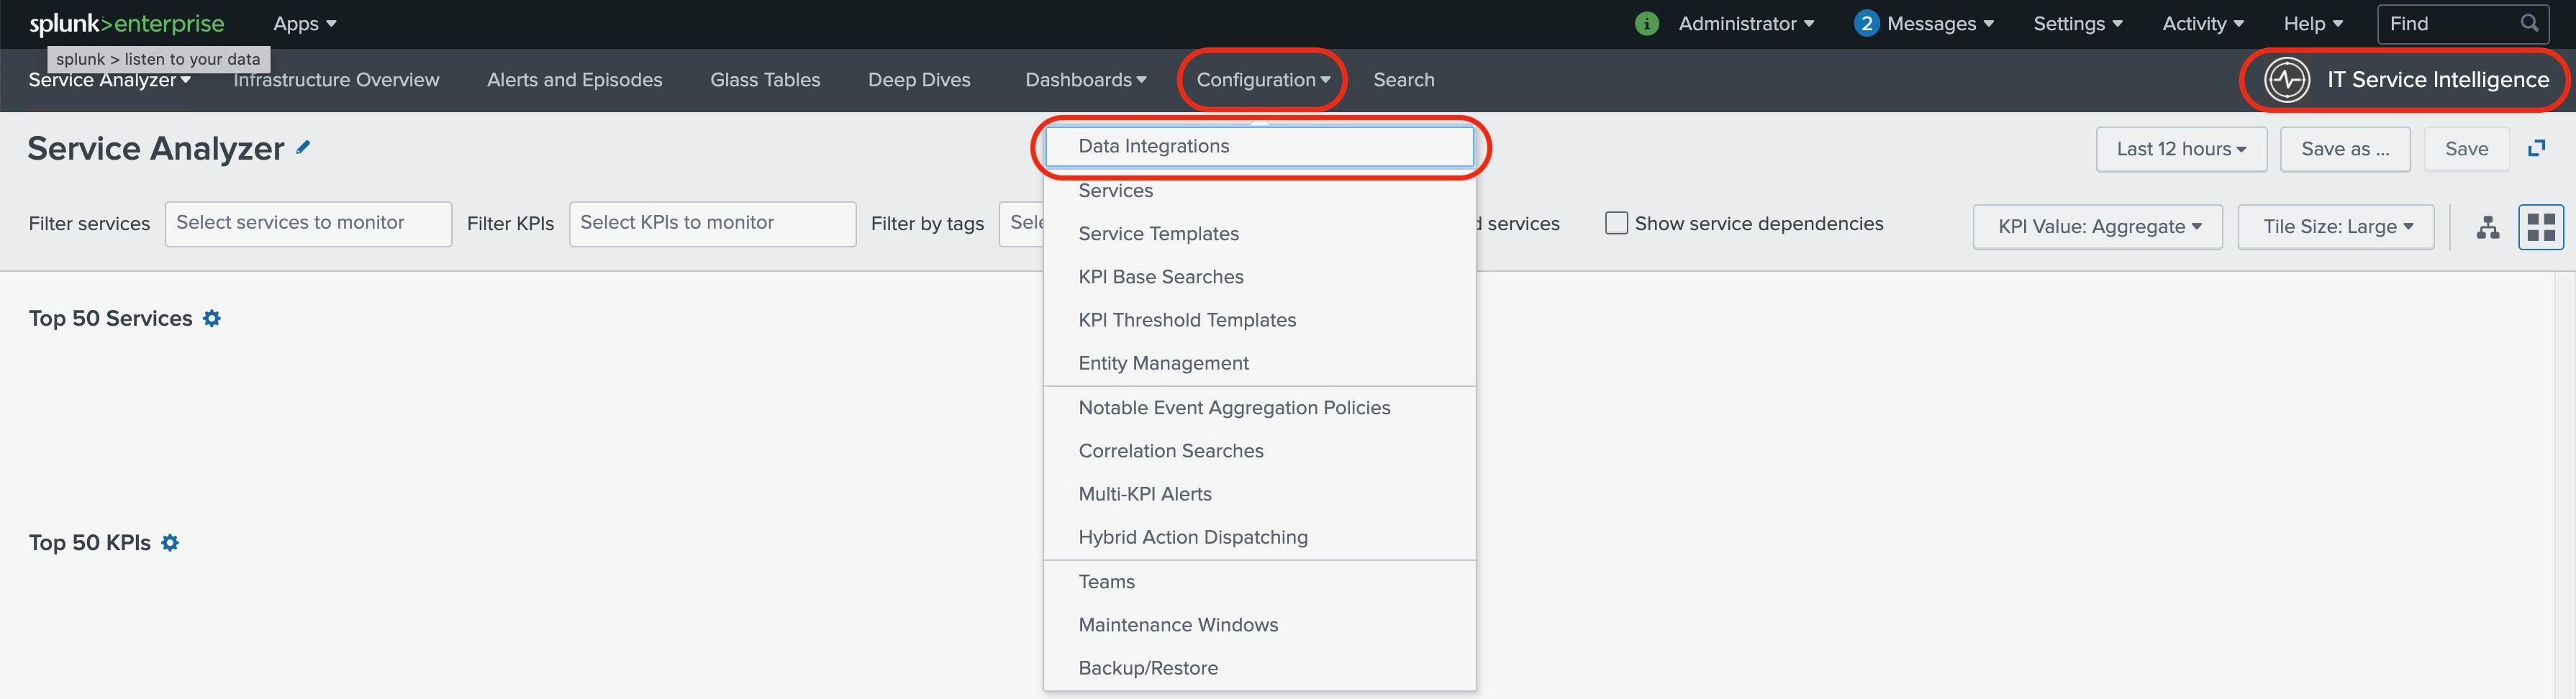The height and width of the screenshot is (699, 2576).
Task: Click the blue messages count badge
Action: pyautogui.click(x=1866, y=23)
